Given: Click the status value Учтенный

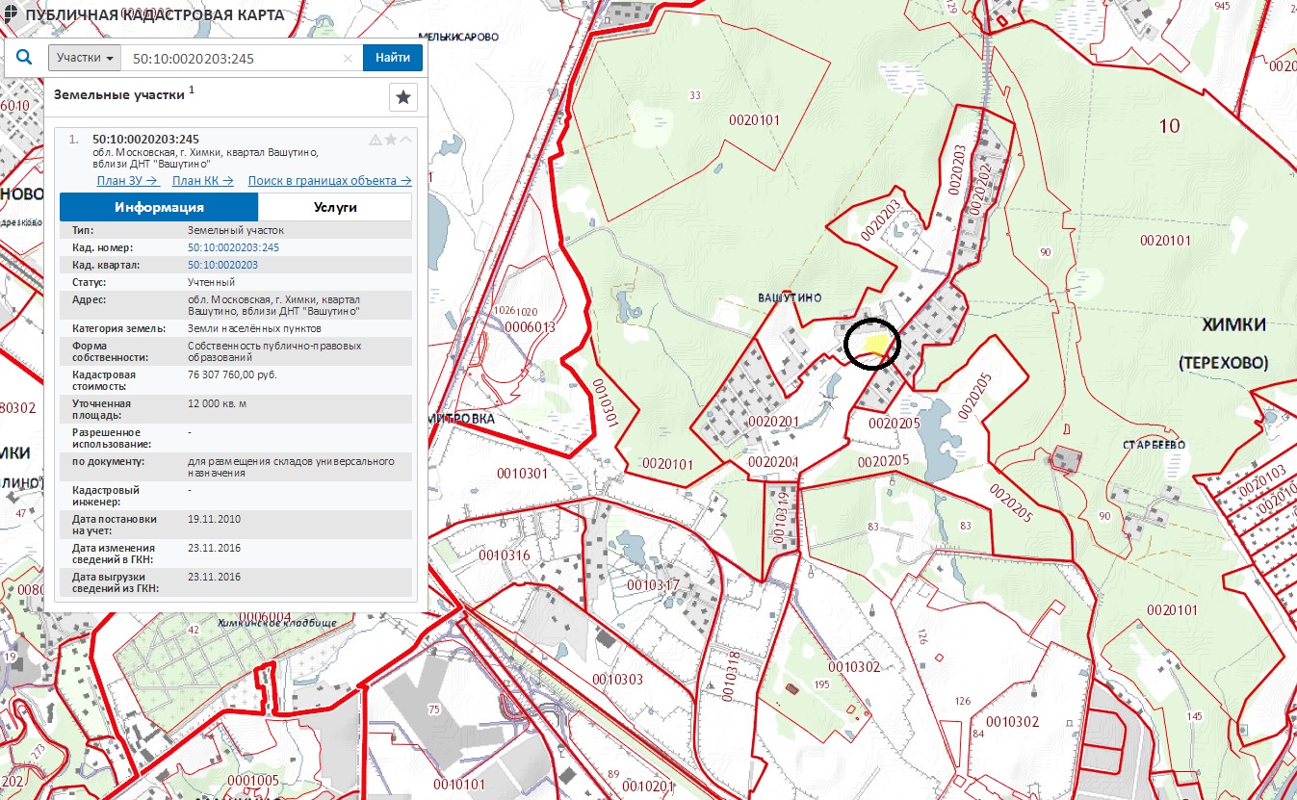Looking at the screenshot, I should click(x=211, y=282).
